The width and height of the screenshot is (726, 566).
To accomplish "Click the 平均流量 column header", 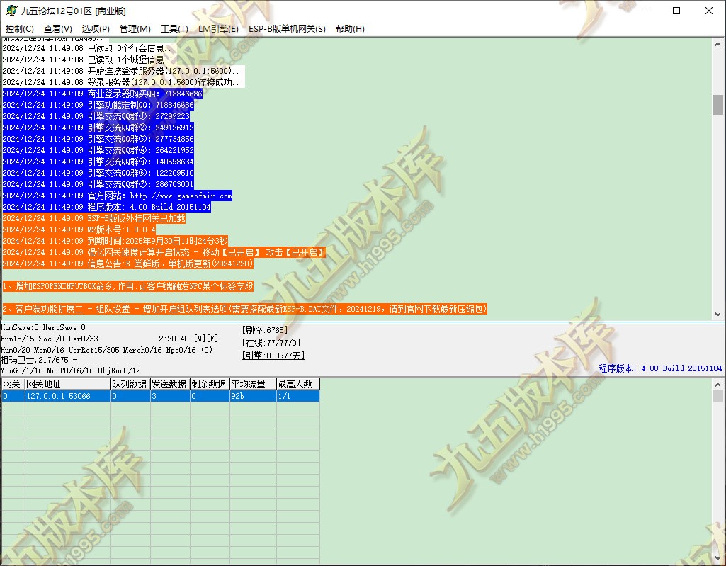I will tap(254, 384).
